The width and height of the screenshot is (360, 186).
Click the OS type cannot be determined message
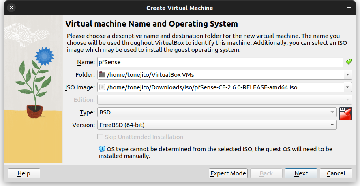216,152
